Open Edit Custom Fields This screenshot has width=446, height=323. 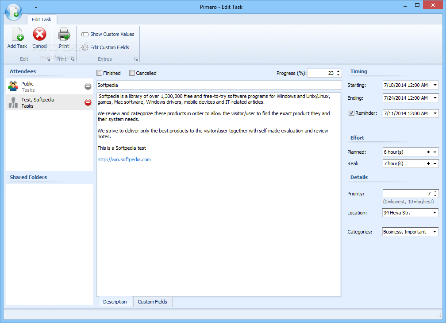click(105, 47)
